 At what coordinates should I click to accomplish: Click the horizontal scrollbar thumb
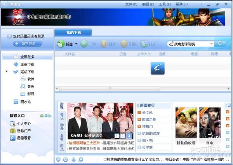click(110, 89)
